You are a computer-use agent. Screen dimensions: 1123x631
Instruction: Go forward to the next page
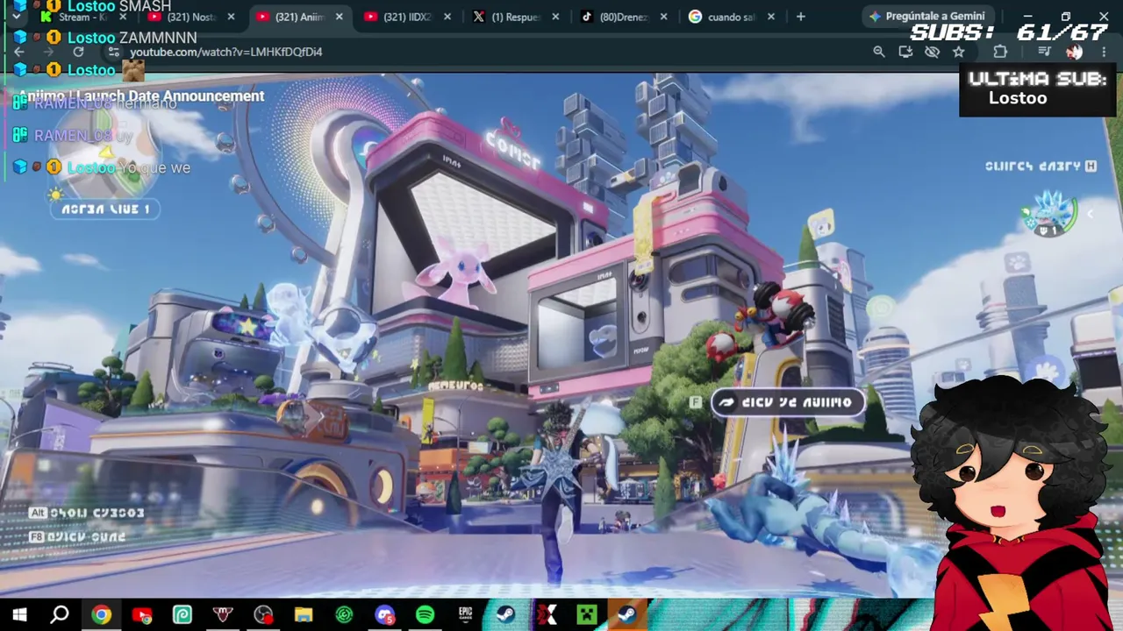click(48, 52)
